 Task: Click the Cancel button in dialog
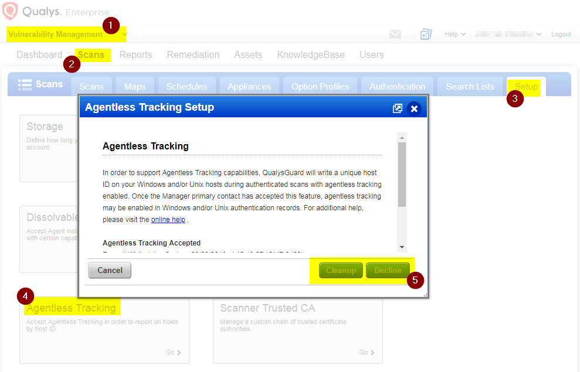(110, 270)
